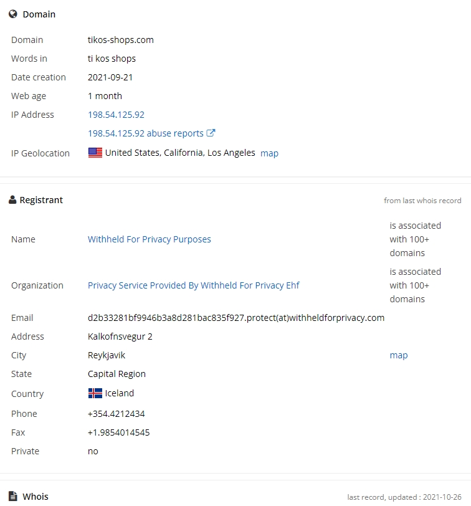Click the registrant email address text

coord(236,318)
